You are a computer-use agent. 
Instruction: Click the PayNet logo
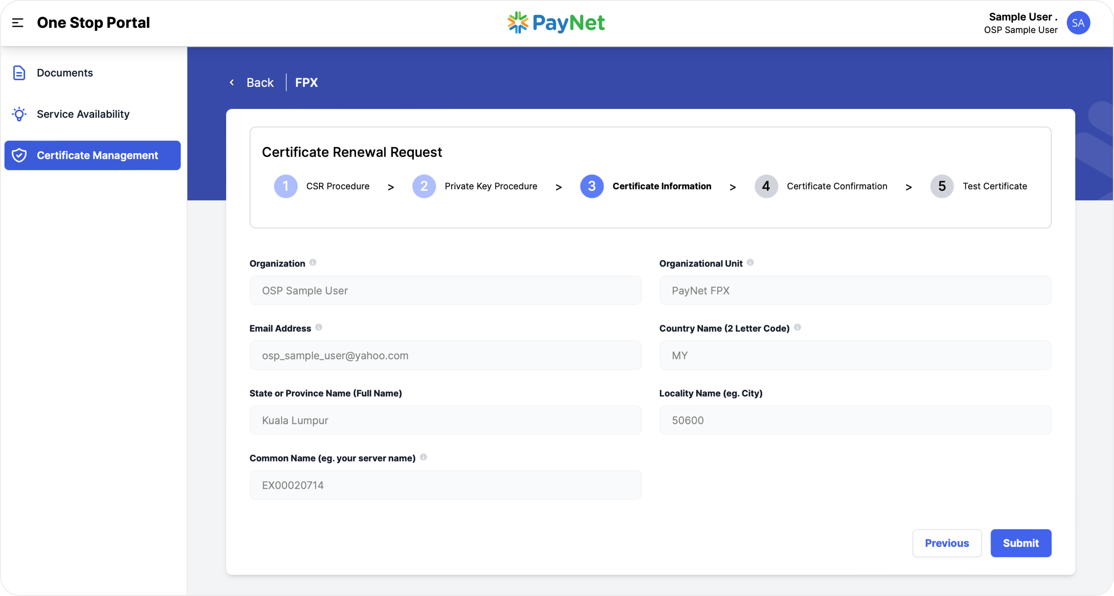click(x=556, y=23)
